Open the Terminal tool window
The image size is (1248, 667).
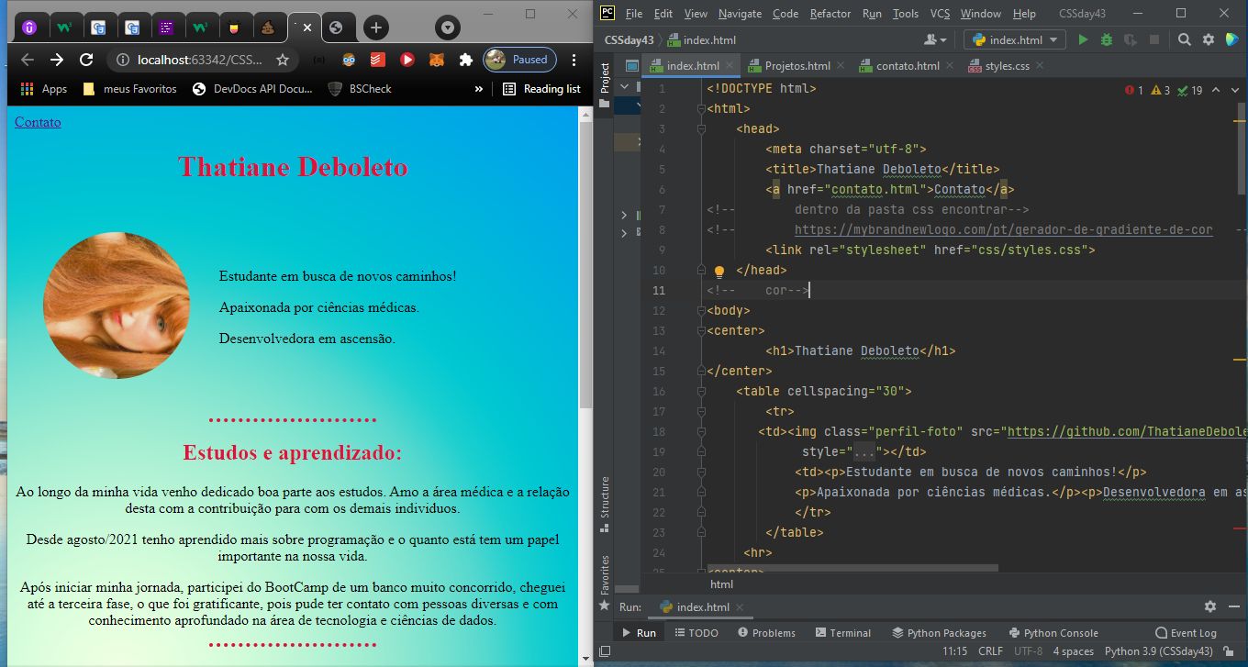pyautogui.click(x=842, y=633)
